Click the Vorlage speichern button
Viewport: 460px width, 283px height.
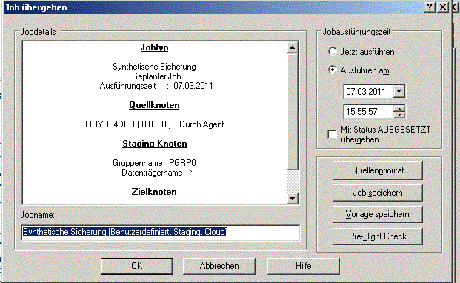tap(378, 214)
